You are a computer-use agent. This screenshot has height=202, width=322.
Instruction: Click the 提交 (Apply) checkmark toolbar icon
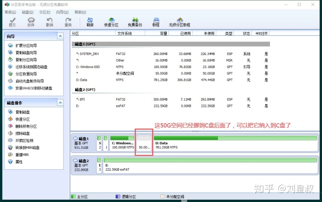pos(13,22)
